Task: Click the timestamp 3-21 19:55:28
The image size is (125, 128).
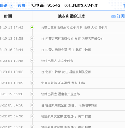Action: (x=12, y=94)
